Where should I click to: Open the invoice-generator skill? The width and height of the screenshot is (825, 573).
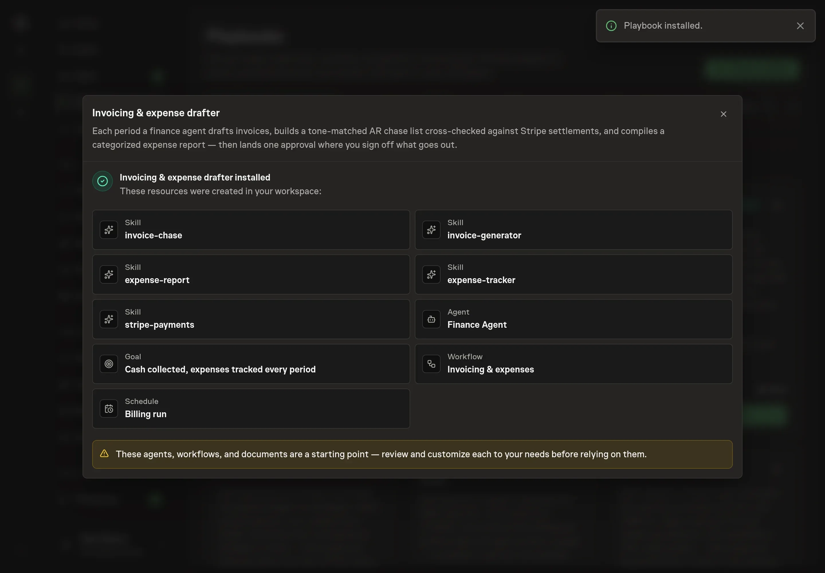coord(573,230)
